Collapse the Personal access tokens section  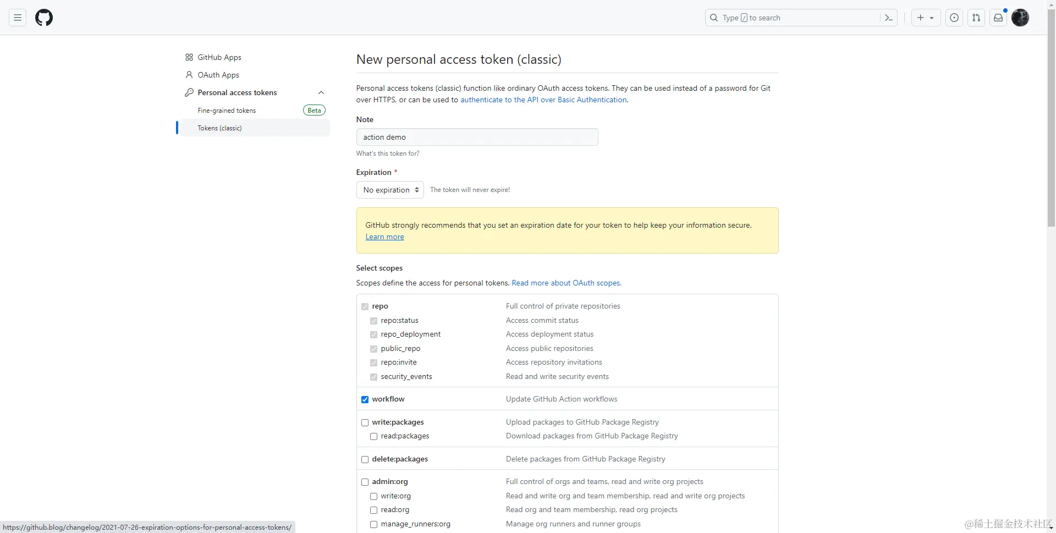(321, 92)
